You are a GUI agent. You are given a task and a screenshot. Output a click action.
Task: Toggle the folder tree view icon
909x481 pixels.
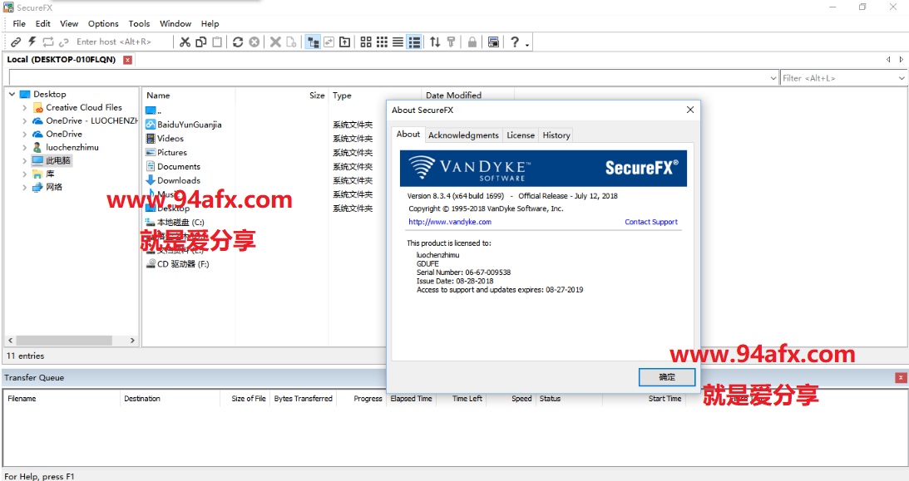point(313,42)
